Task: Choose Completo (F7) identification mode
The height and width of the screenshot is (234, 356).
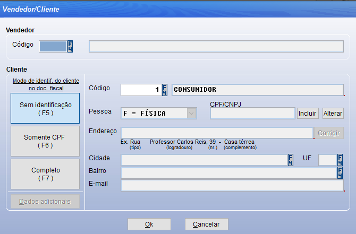Action: tap(45, 174)
